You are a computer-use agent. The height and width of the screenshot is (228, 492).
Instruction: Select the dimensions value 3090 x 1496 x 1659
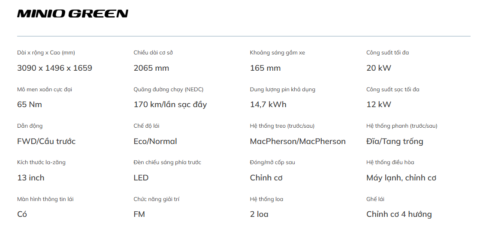(54, 68)
